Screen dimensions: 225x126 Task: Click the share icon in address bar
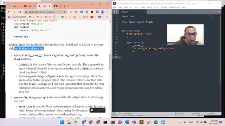click(x=59, y=12)
